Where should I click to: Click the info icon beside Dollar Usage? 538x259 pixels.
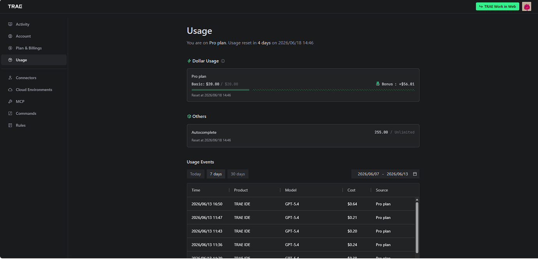pos(223,61)
